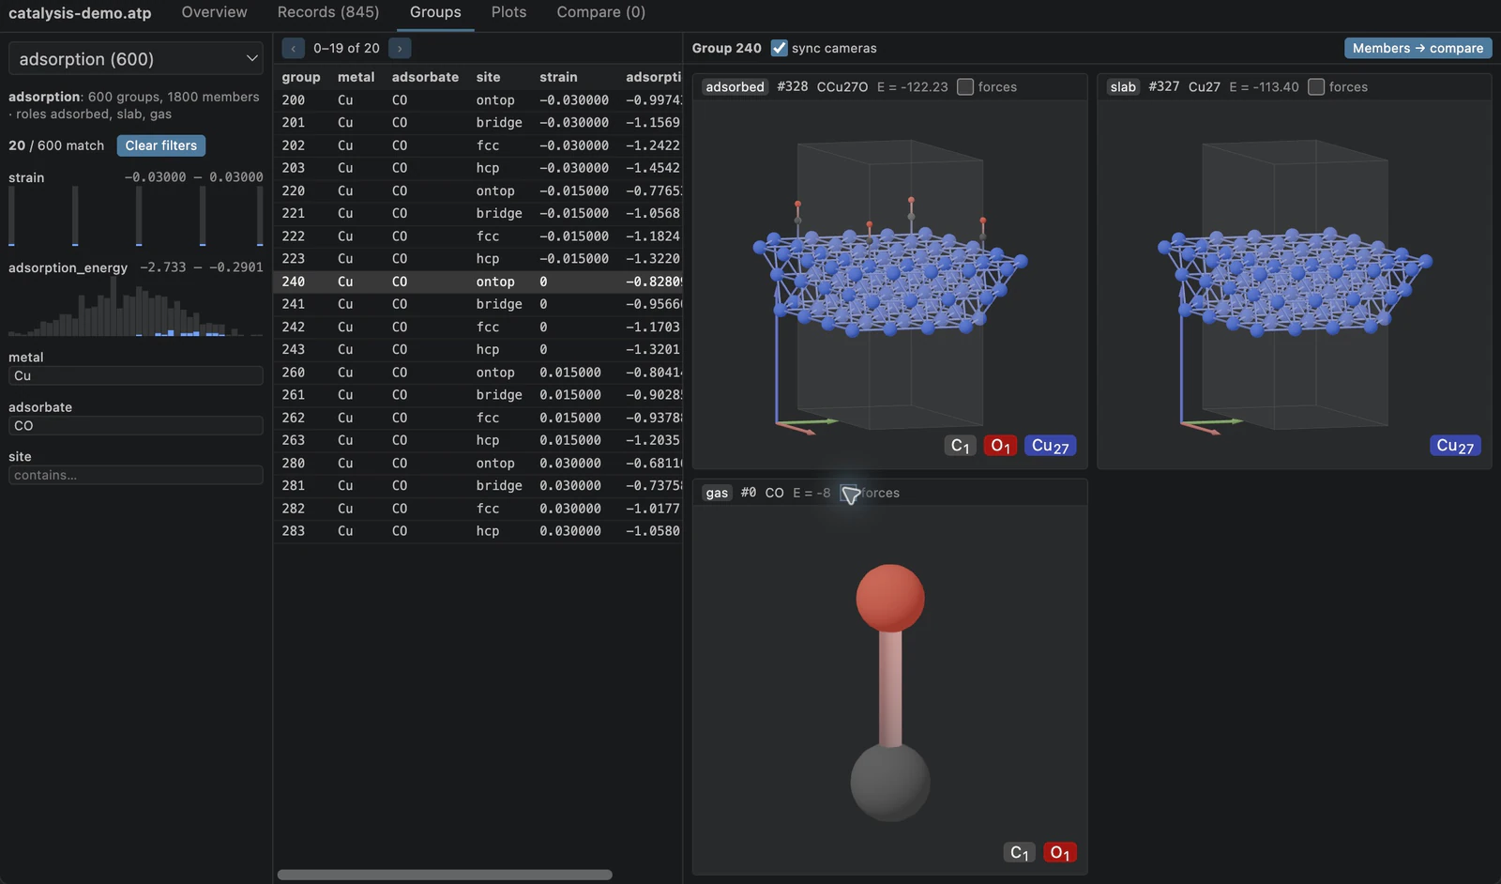1501x884 pixels.
Task: Click the site contains filter field
Action: point(136,475)
